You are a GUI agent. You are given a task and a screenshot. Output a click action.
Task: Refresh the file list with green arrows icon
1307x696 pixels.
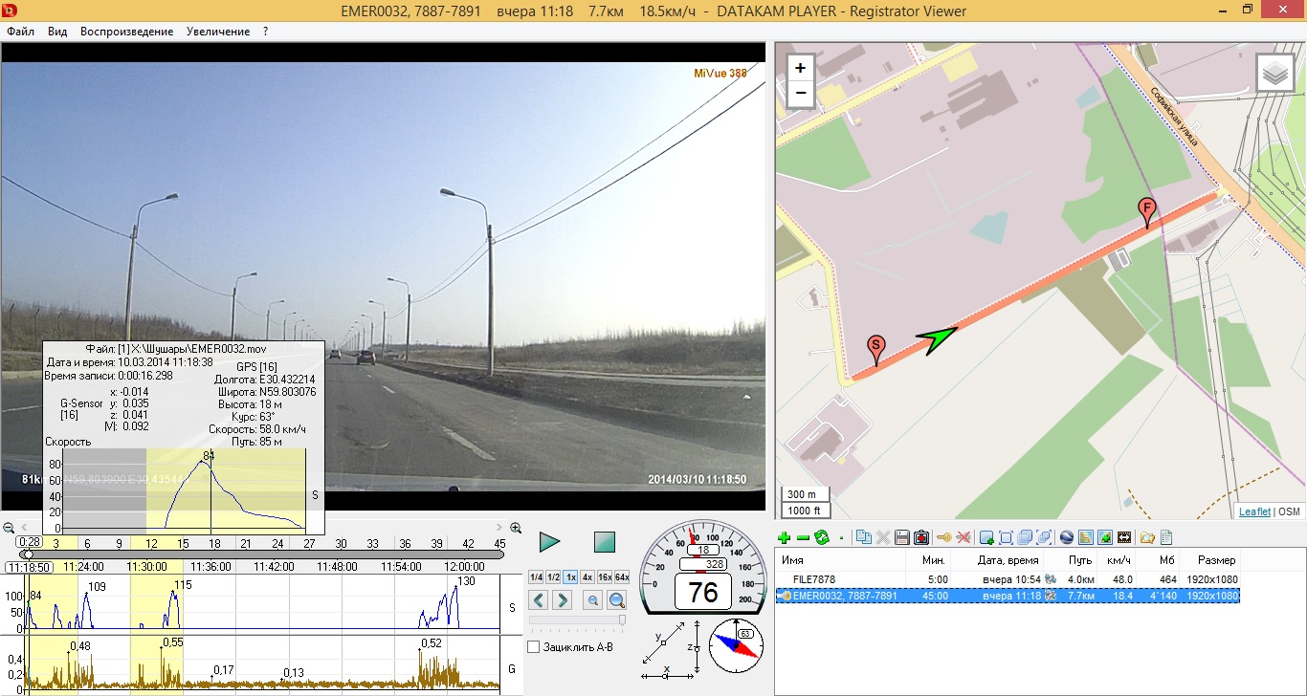coord(822,537)
